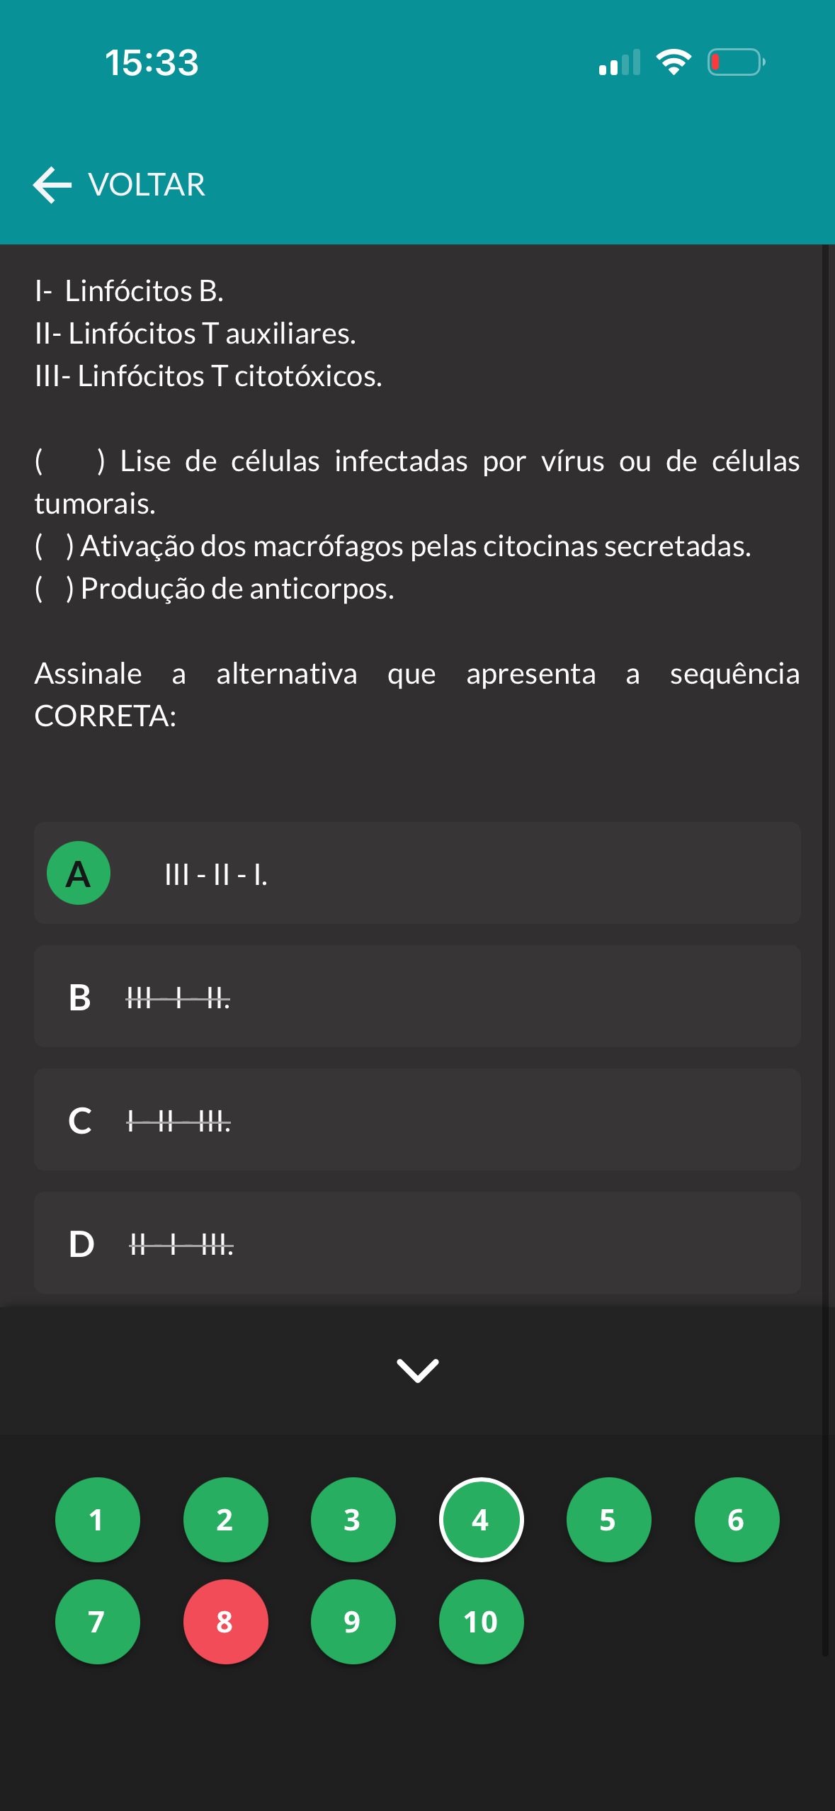This screenshot has width=835, height=1811.
Task: Choose alternative C struck-through option
Action: click(x=417, y=1120)
